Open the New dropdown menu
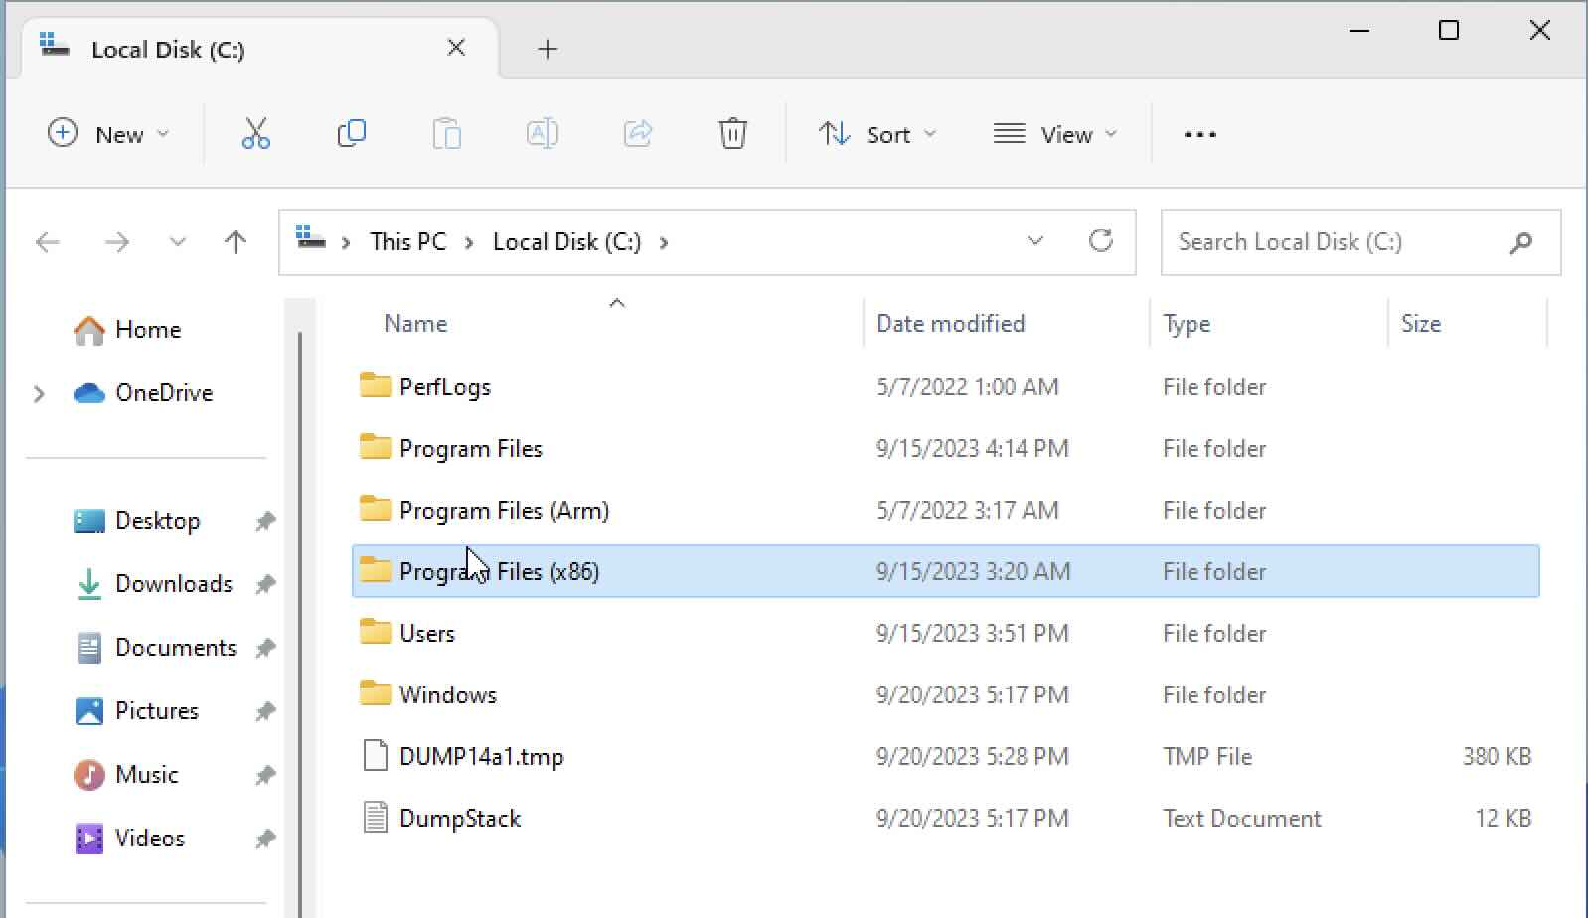Image resolution: width=1588 pixels, height=918 pixels. click(108, 134)
